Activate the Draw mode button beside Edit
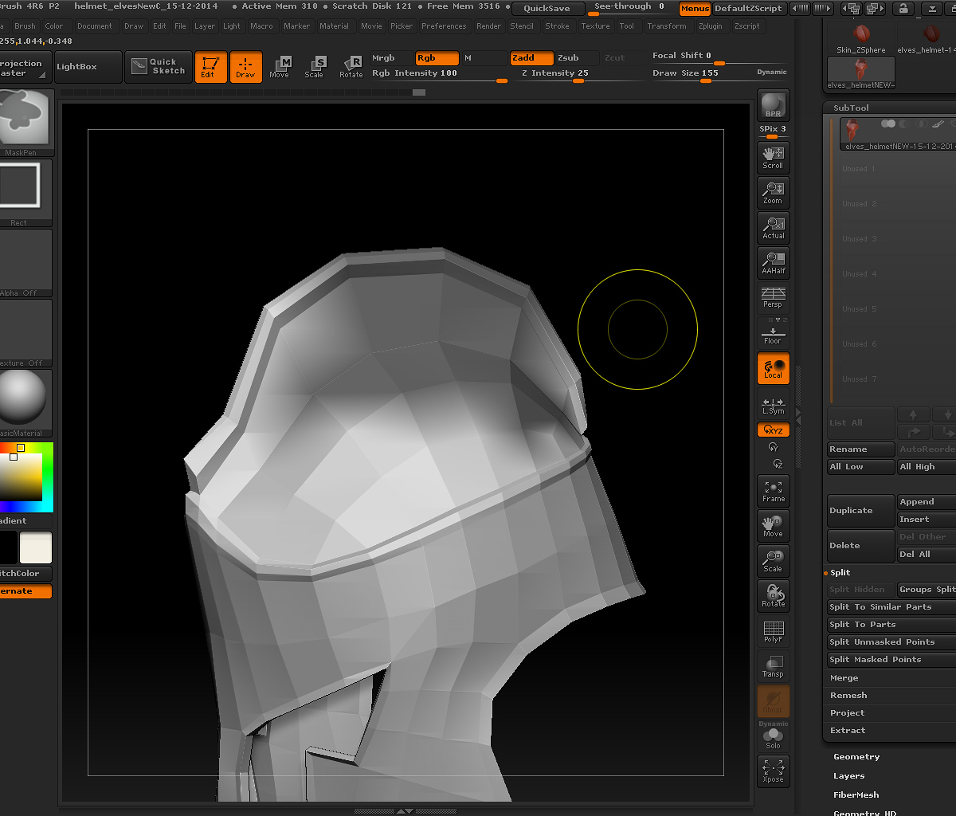956x816 pixels. [x=245, y=67]
